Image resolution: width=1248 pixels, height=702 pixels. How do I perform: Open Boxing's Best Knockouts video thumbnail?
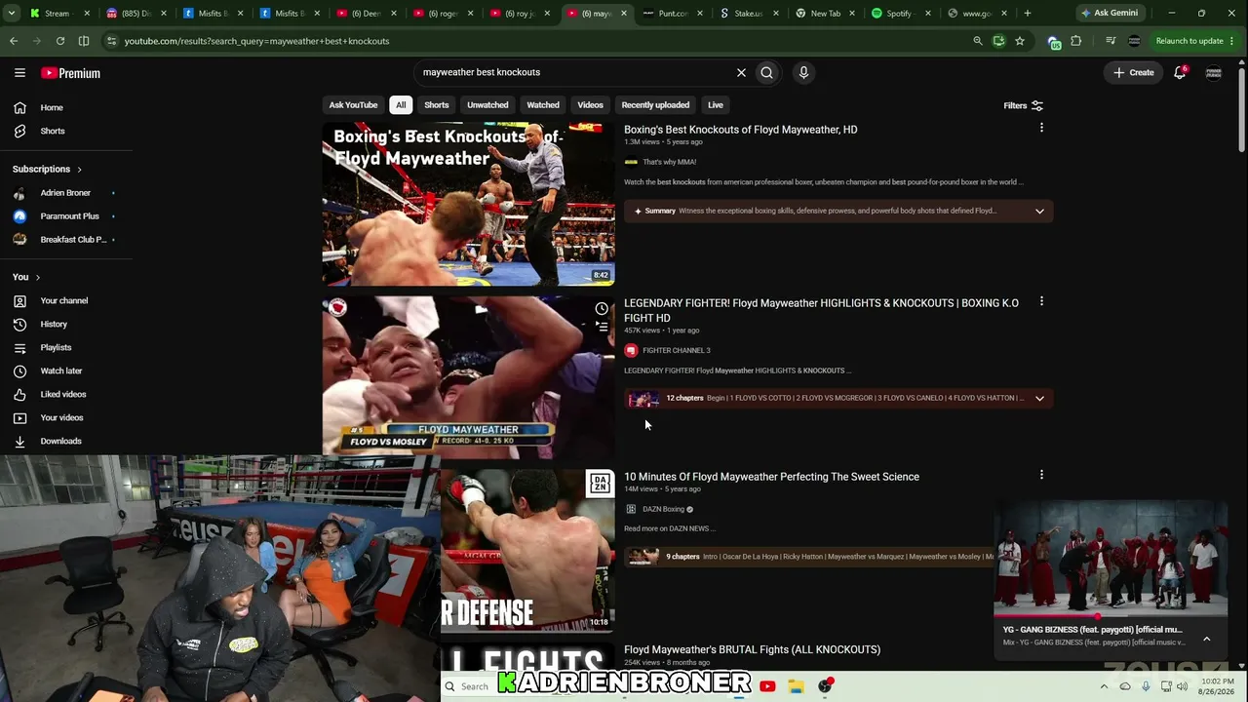469,204
